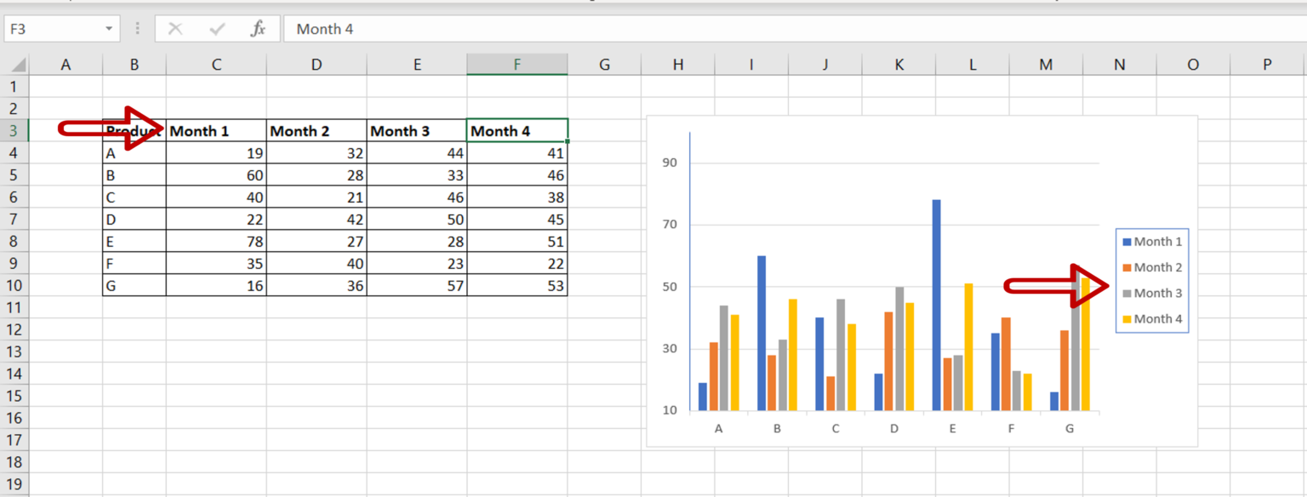
Task: Select column F header
Action: [517, 64]
